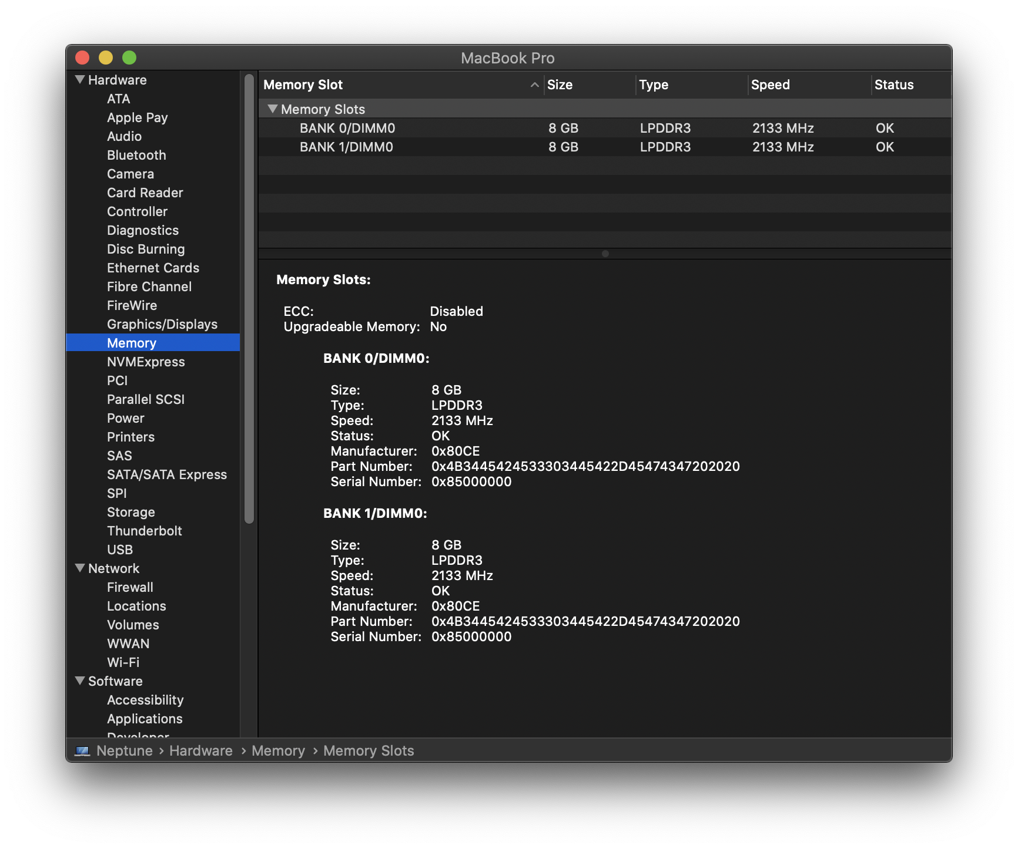This screenshot has width=1018, height=849.
Task: Click Hardware in the path bar
Action: coord(200,751)
